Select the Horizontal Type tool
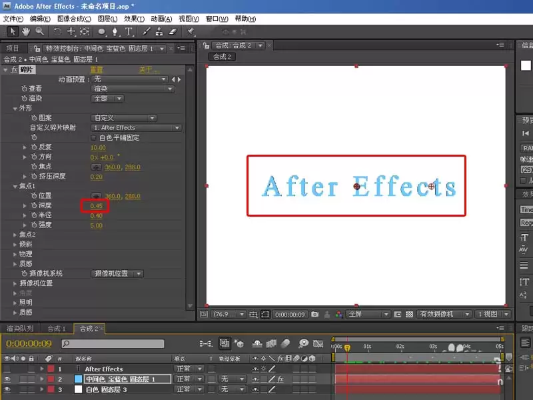 tap(129, 32)
